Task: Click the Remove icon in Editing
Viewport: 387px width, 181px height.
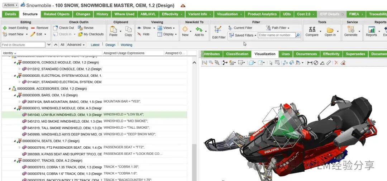Action: click(x=33, y=28)
